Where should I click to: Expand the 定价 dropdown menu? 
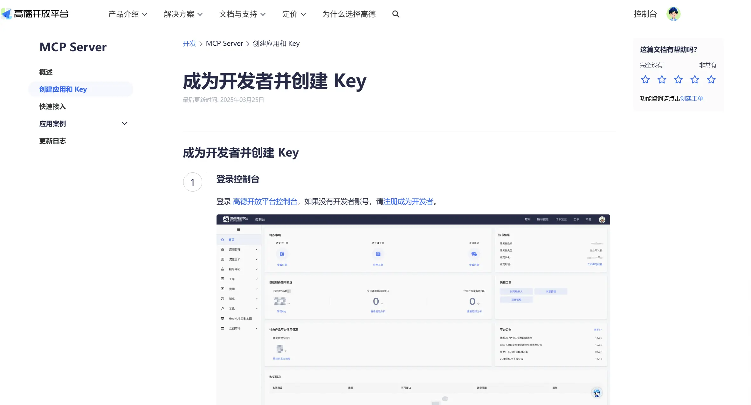(294, 14)
